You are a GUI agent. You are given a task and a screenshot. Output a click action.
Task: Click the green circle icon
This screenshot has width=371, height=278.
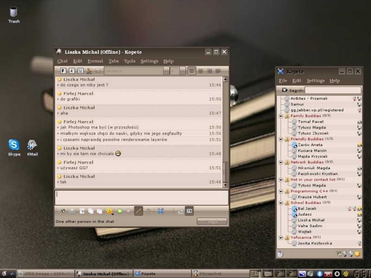click(x=120, y=211)
